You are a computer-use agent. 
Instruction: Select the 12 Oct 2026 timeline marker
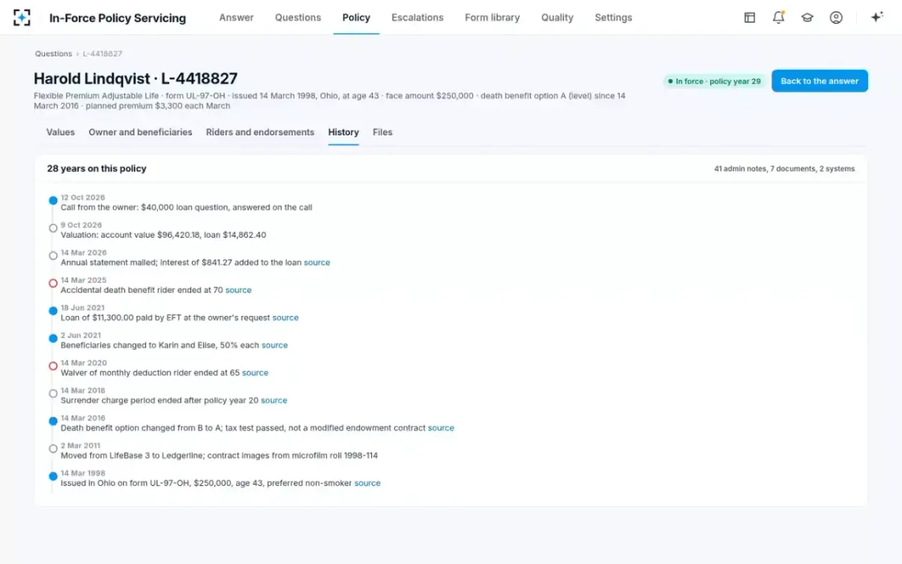click(53, 201)
